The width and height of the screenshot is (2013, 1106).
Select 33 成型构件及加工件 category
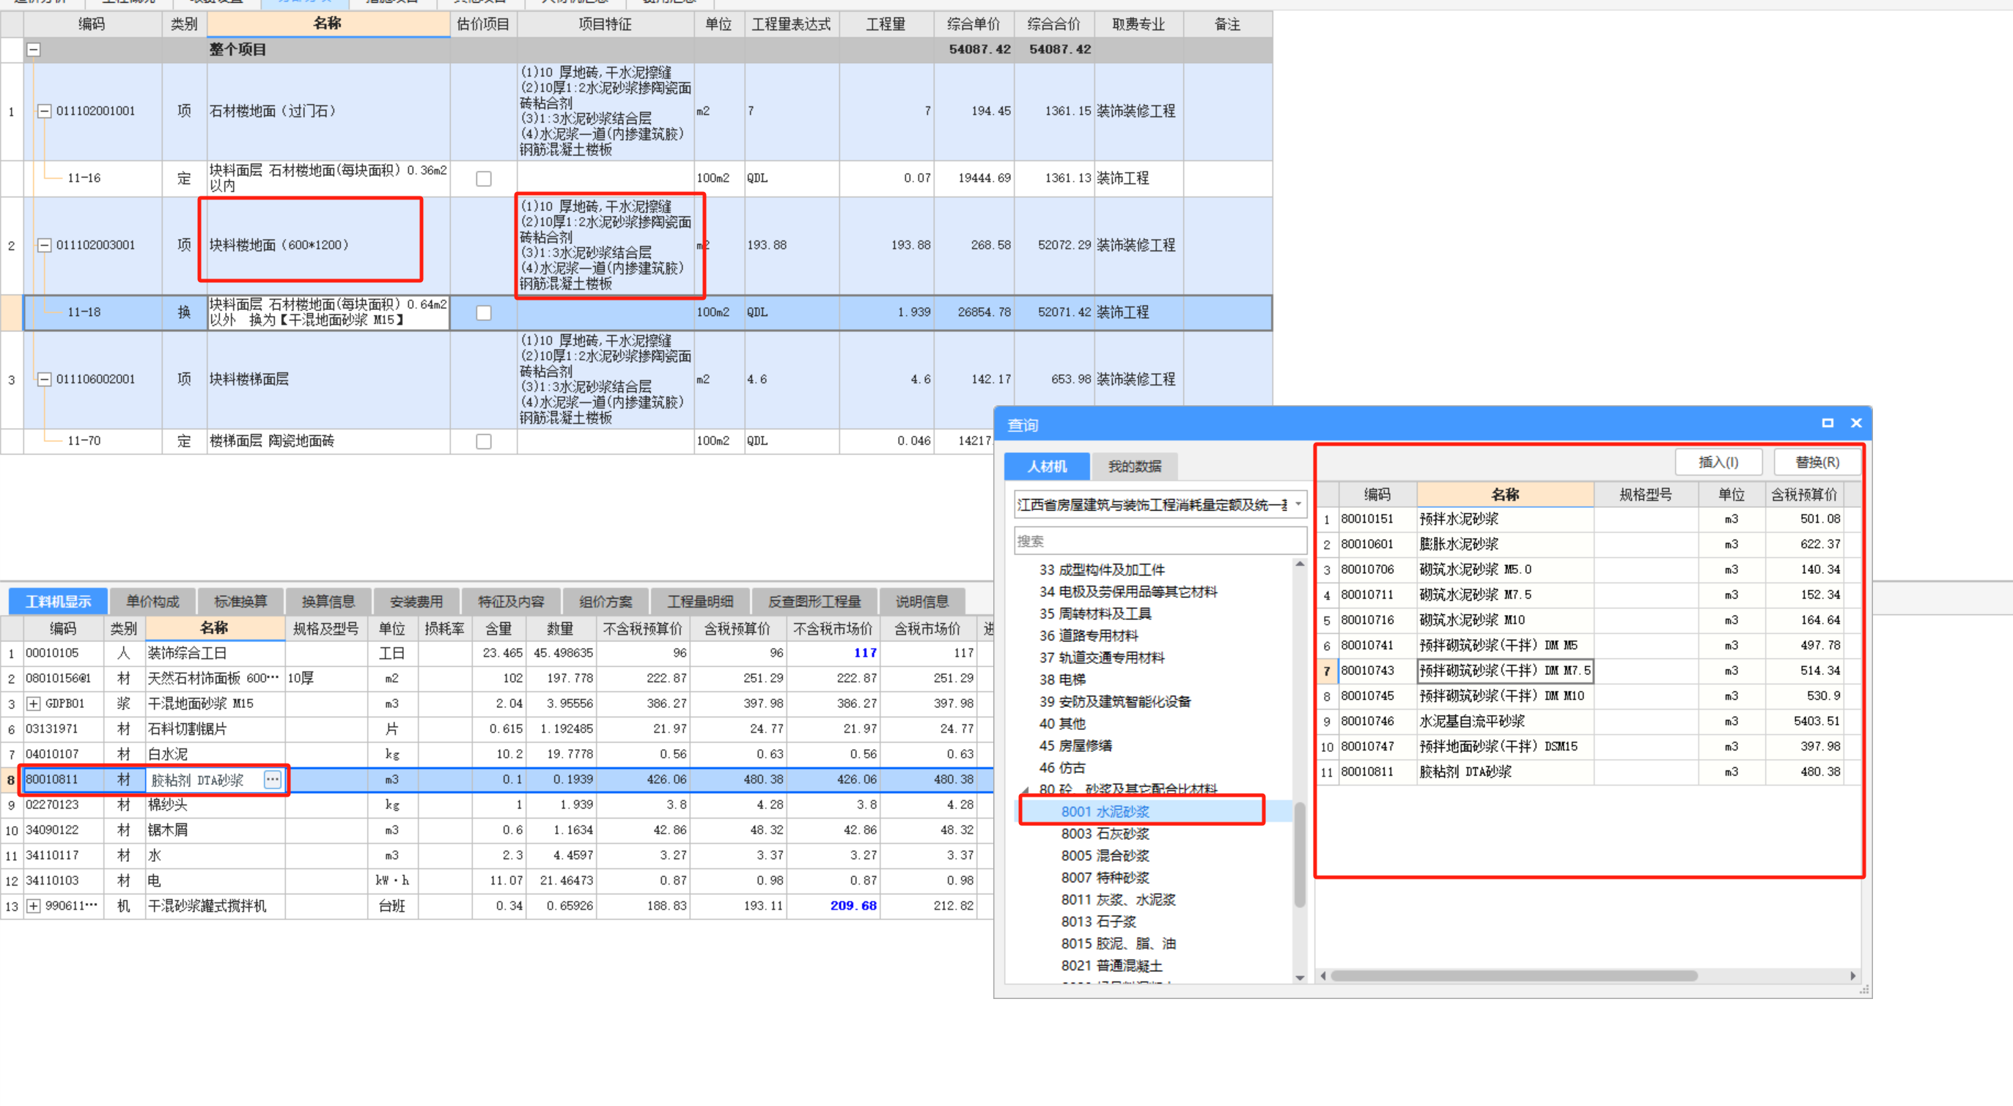(1102, 570)
